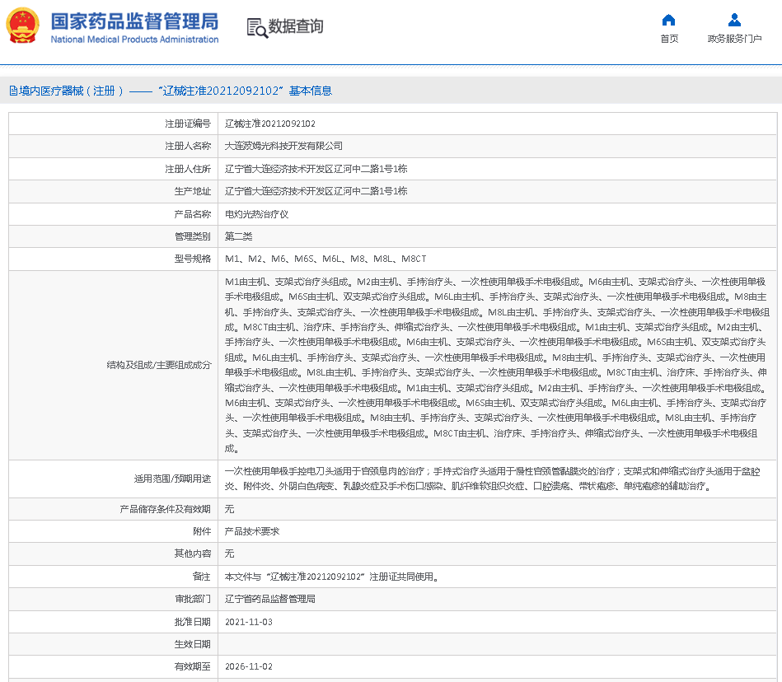Select the model list M1、M2、M6 value
Screen dimensions: 782x682
325,259
